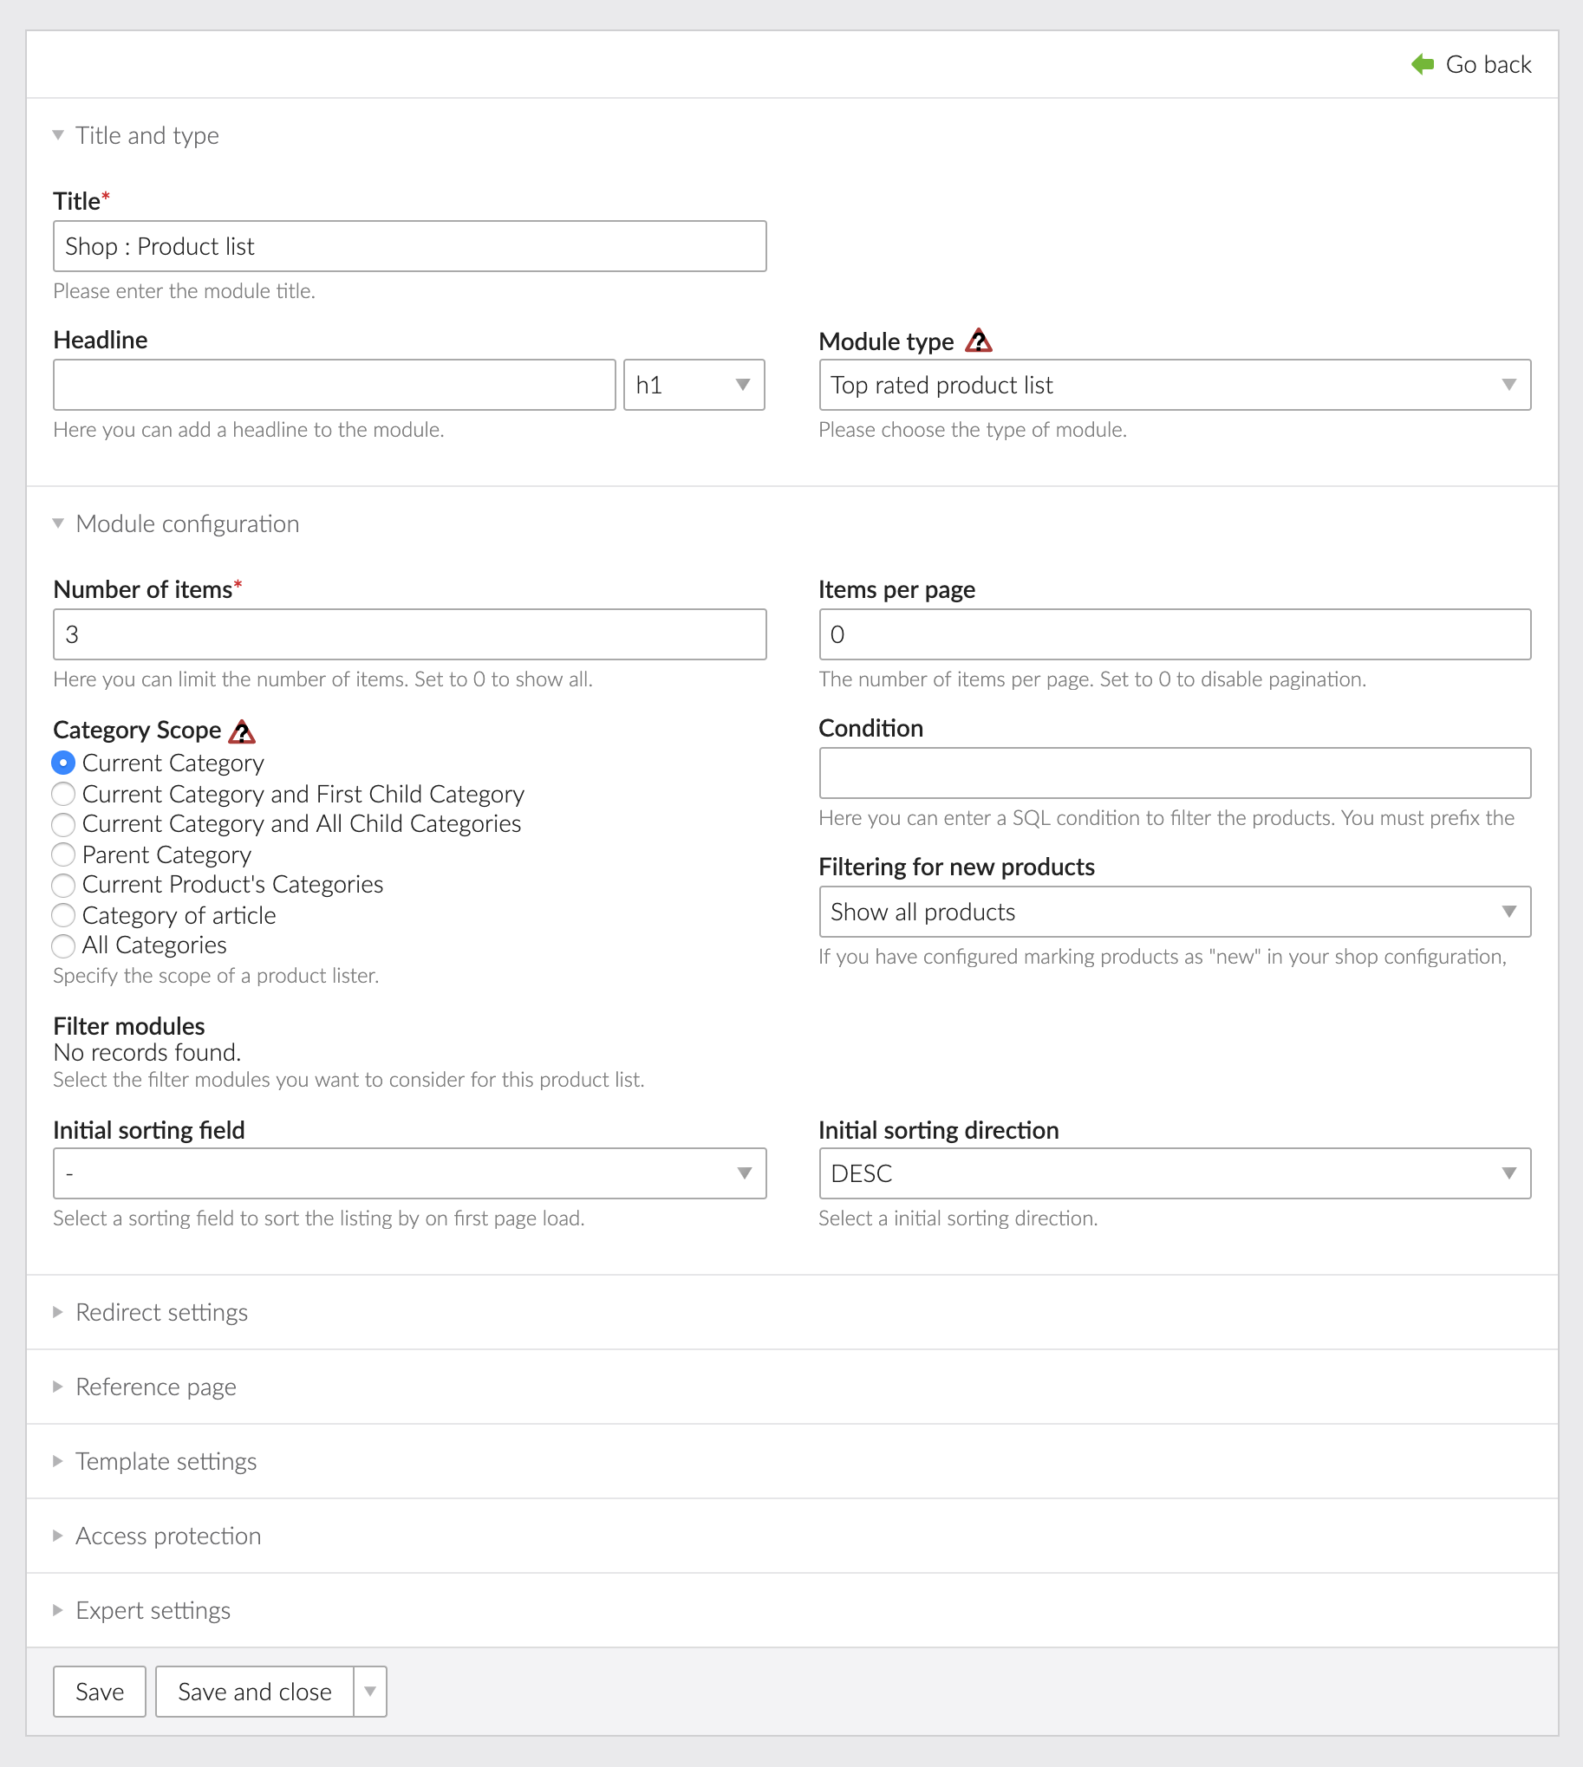Open the Initial sorting direction dropdown
Screen dimensions: 1583x1767
(x=1174, y=1174)
